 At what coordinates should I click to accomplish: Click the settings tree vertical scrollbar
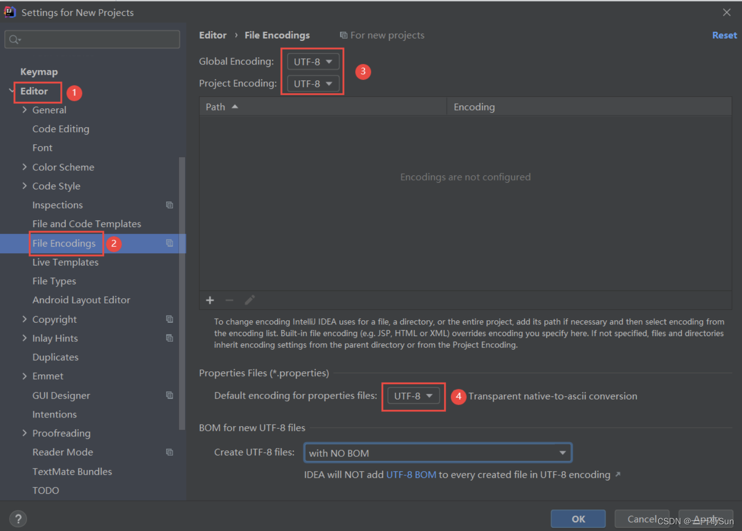182,293
